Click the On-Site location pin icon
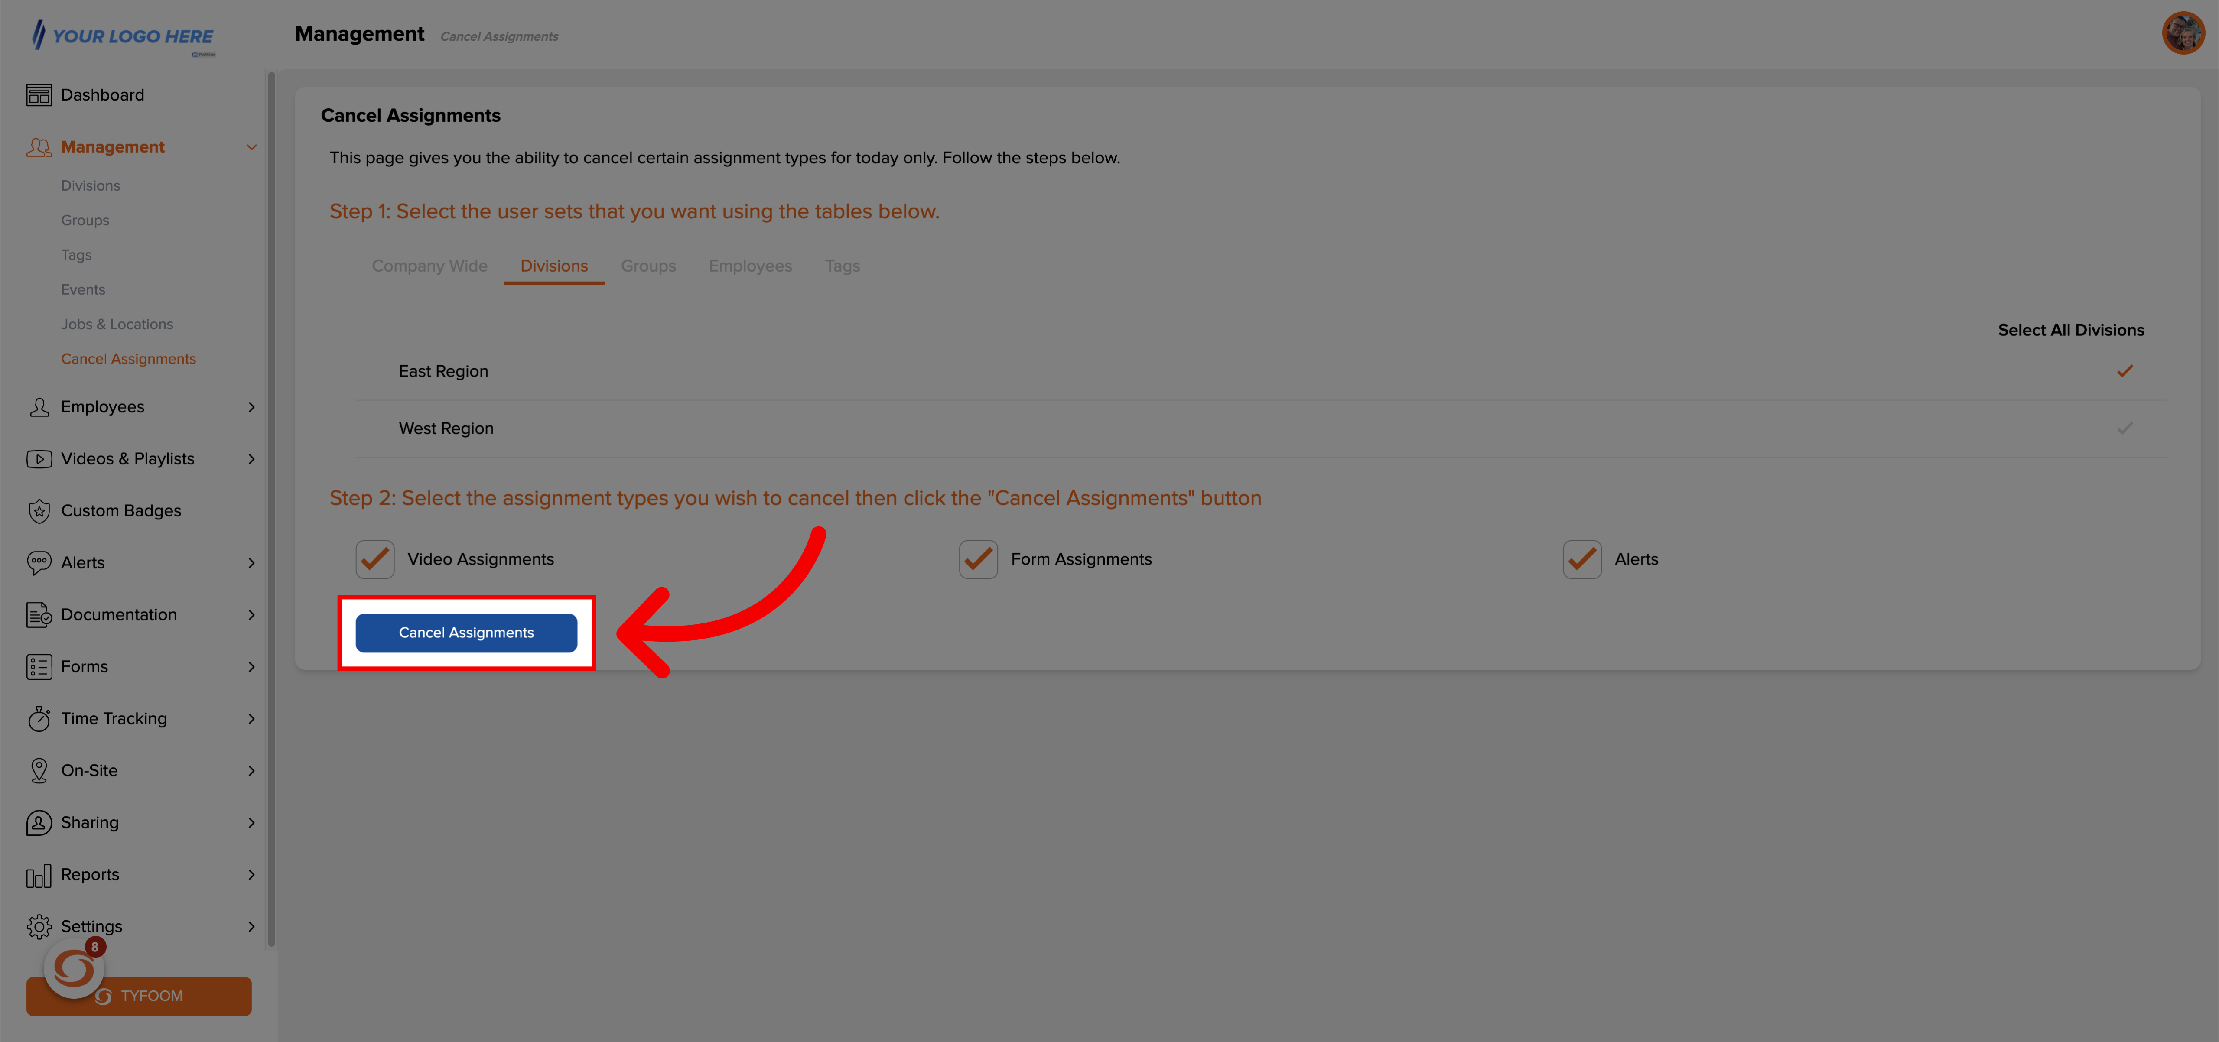The width and height of the screenshot is (2219, 1042). point(39,771)
